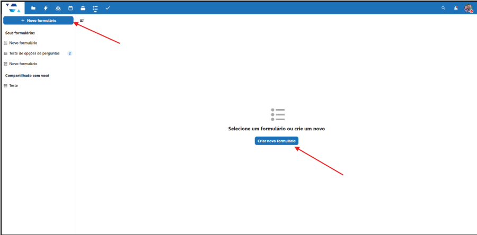This screenshot has height=235, width=477.
Task: Click the '+ Novo formulário' sidebar button
Action: click(38, 20)
